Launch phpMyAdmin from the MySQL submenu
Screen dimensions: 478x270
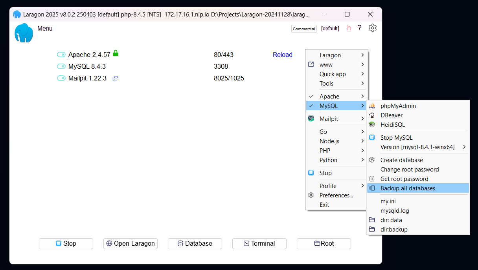(x=398, y=106)
